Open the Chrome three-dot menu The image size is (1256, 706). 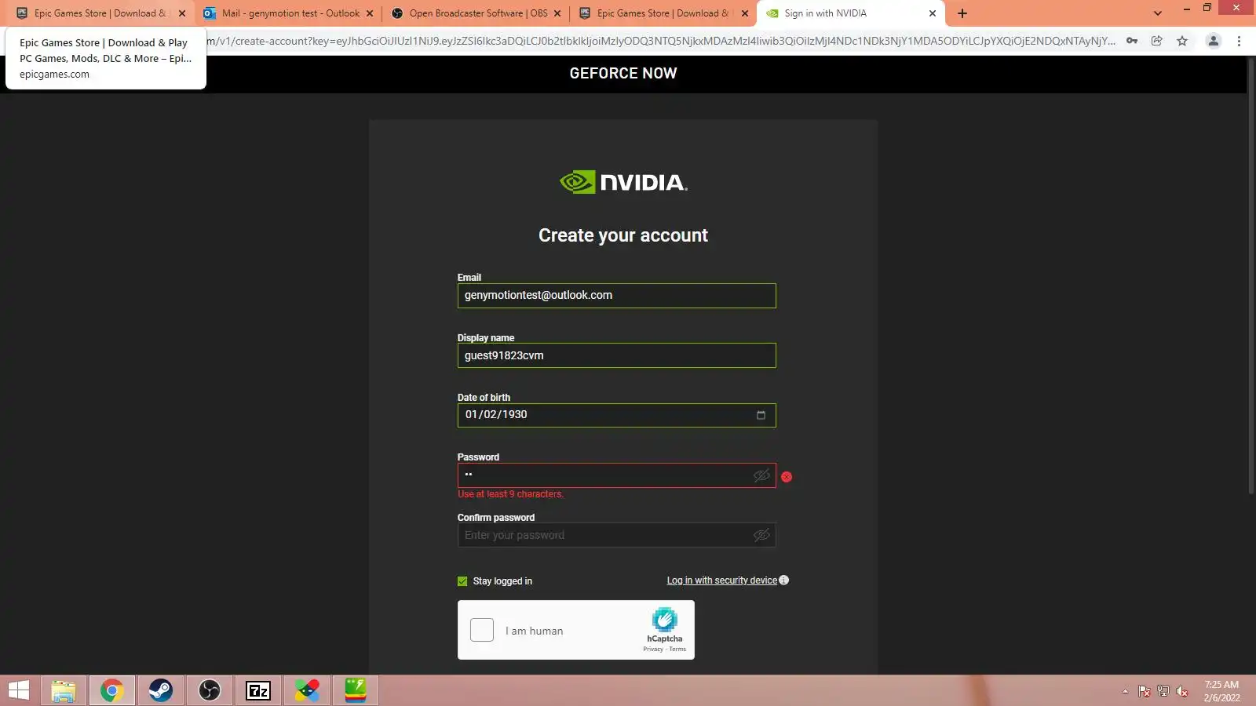tap(1239, 41)
